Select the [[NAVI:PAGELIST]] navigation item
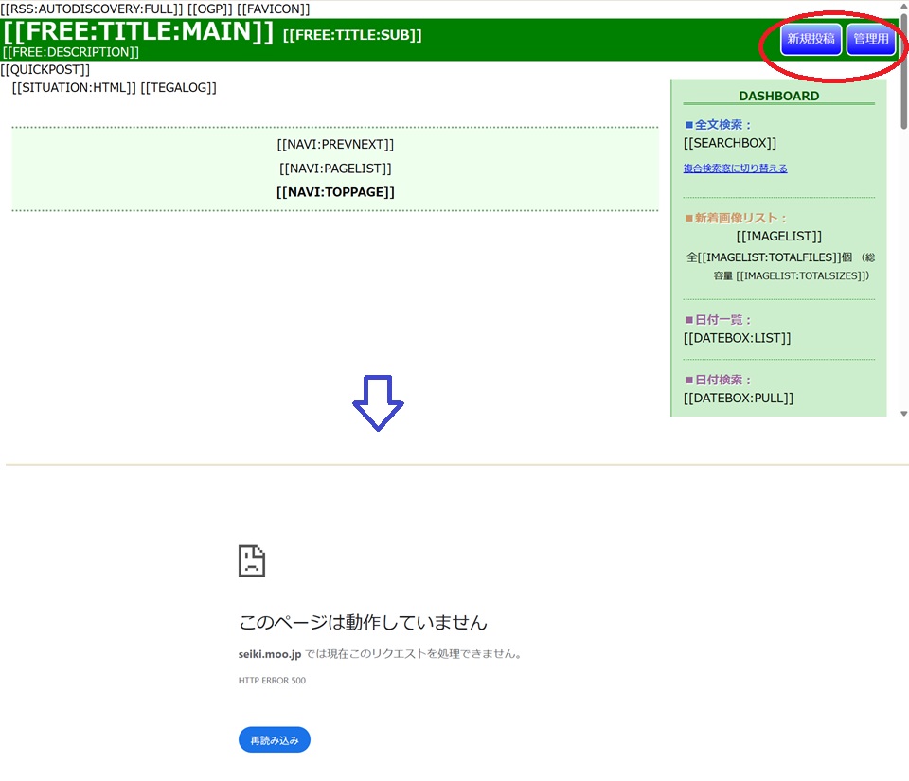The image size is (909, 781). click(335, 169)
